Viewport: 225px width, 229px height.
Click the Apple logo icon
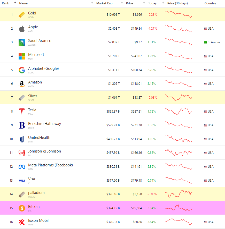22,29
